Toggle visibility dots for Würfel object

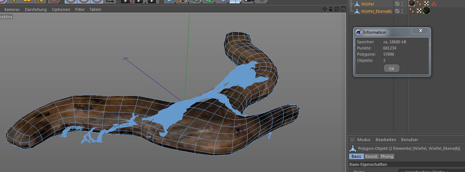pyautogui.click(x=402, y=4)
